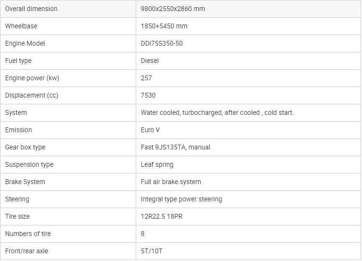This screenshot has width=362, height=261.
Task: Click the DDi75S350-50 engine model value
Action: [162, 43]
